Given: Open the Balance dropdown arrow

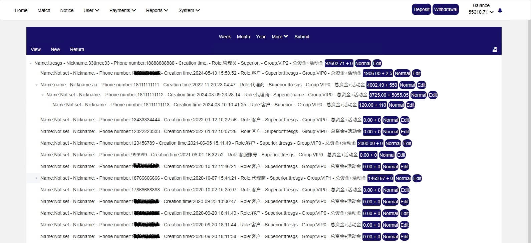Looking at the screenshot, I should pyautogui.click(x=492, y=12).
